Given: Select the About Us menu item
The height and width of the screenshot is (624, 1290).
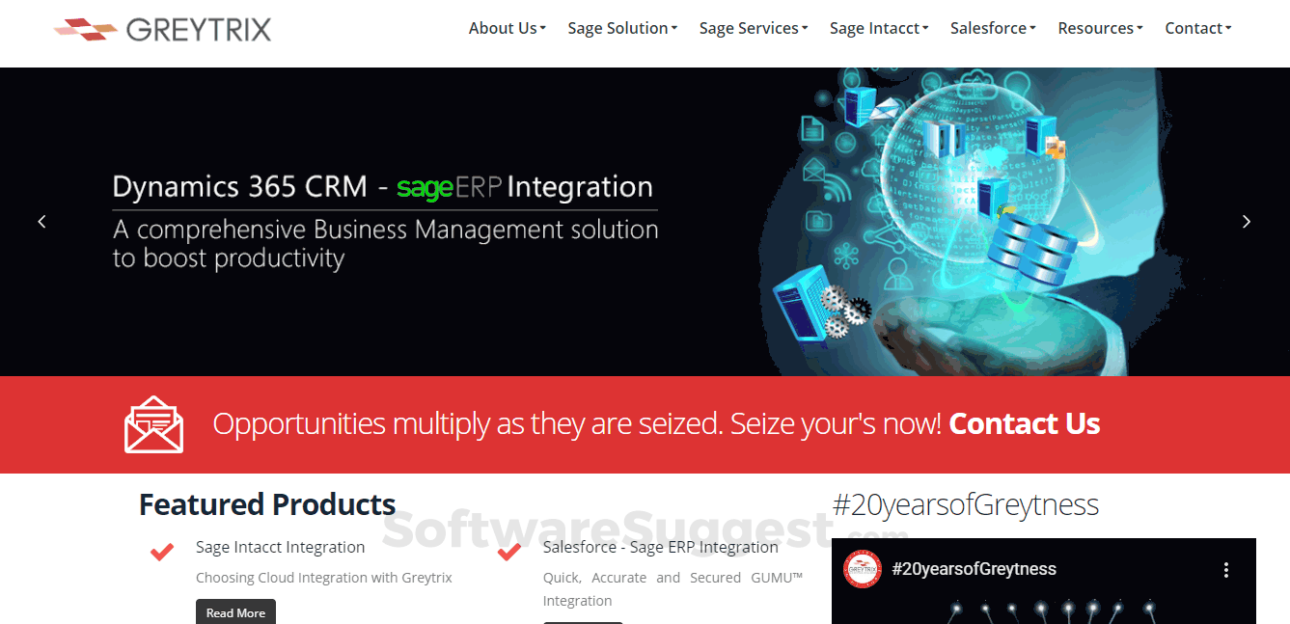Looking at the screenshot, I should point(507,28).
